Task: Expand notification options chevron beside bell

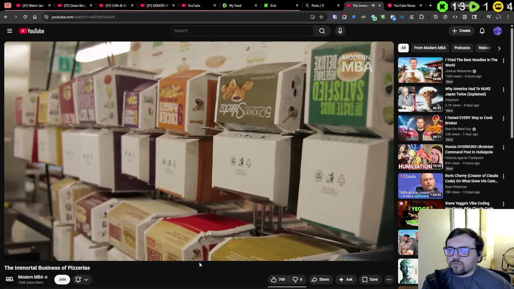Action: [86, 279]
